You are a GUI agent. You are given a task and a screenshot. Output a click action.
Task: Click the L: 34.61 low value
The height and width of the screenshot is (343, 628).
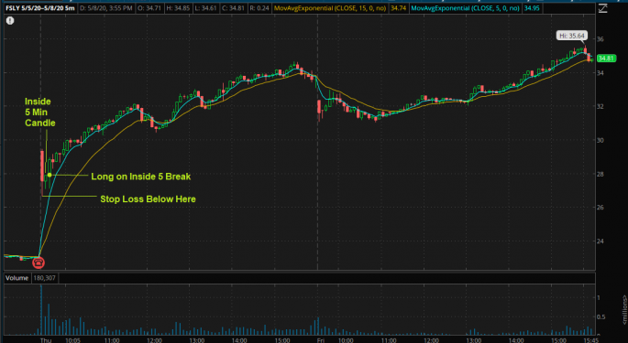(x=205, y=8)
